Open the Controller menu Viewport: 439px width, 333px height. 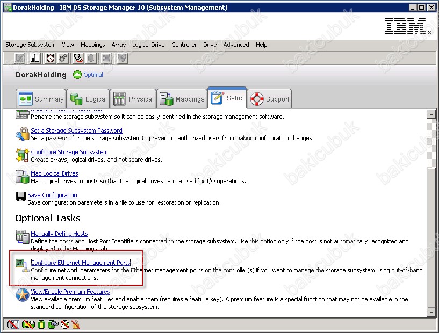tap(184, 45)
